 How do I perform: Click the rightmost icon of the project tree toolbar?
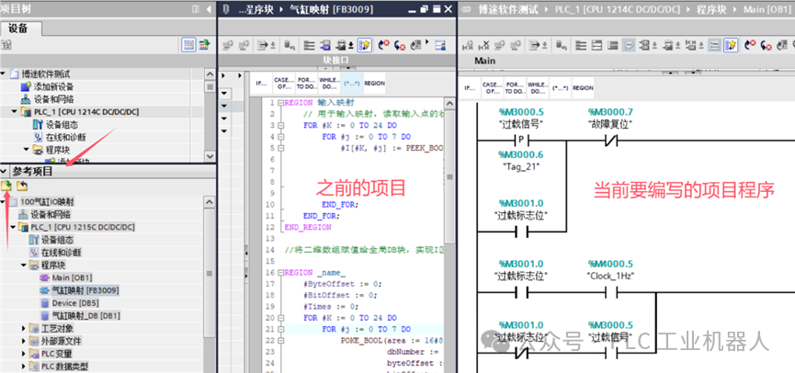(x=204, y=45)
